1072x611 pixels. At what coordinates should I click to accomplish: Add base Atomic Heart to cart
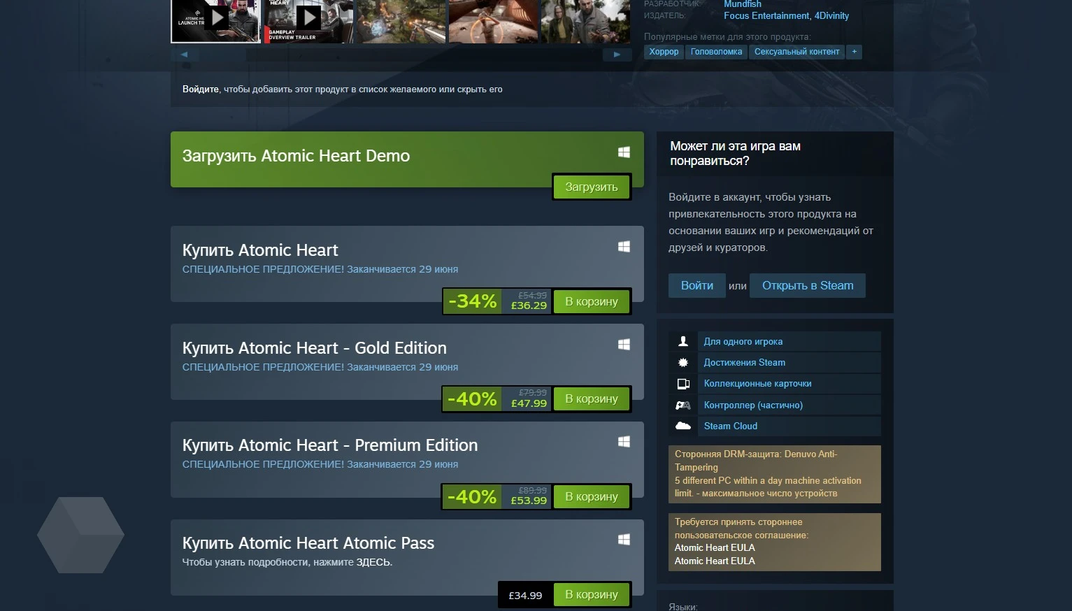pyautogui.click(x=592, y=301)
